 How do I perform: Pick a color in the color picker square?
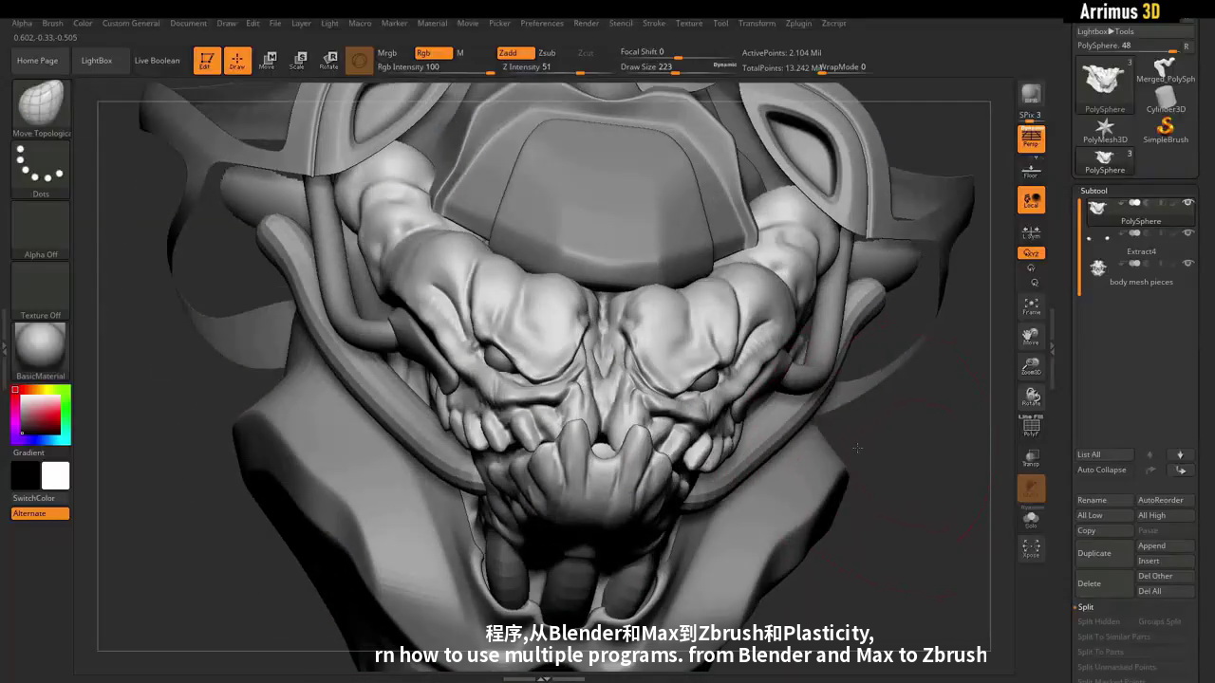point(41,415)
